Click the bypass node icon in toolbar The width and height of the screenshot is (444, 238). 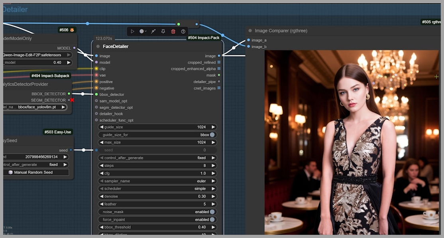pyautogui.click(x=153, y=31)
